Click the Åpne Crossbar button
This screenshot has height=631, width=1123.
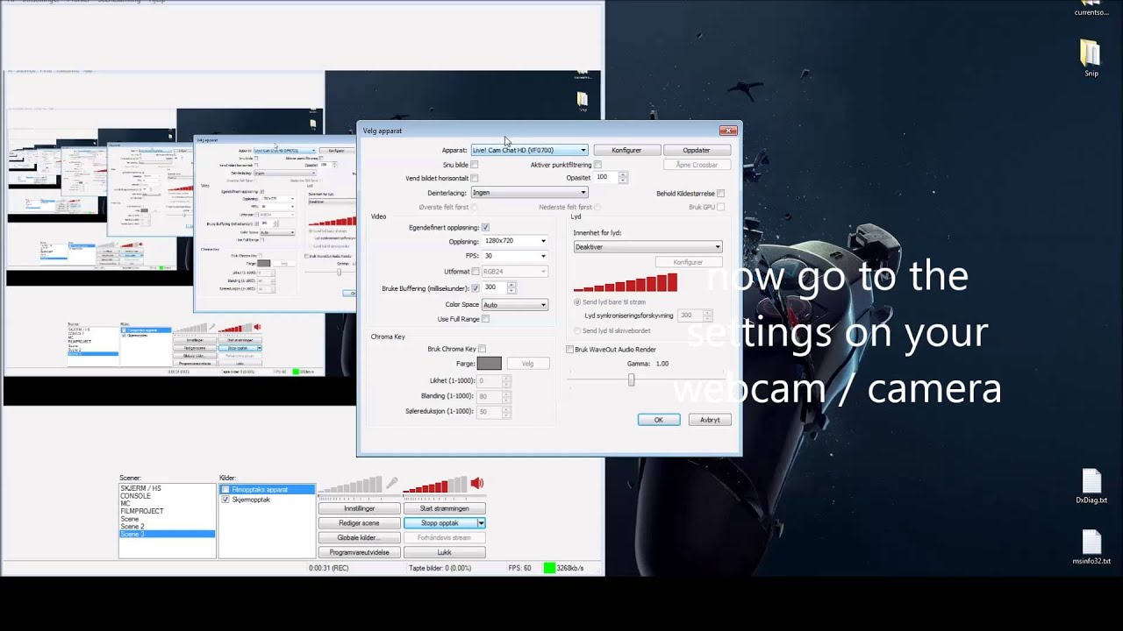click(x=697, y=165)
